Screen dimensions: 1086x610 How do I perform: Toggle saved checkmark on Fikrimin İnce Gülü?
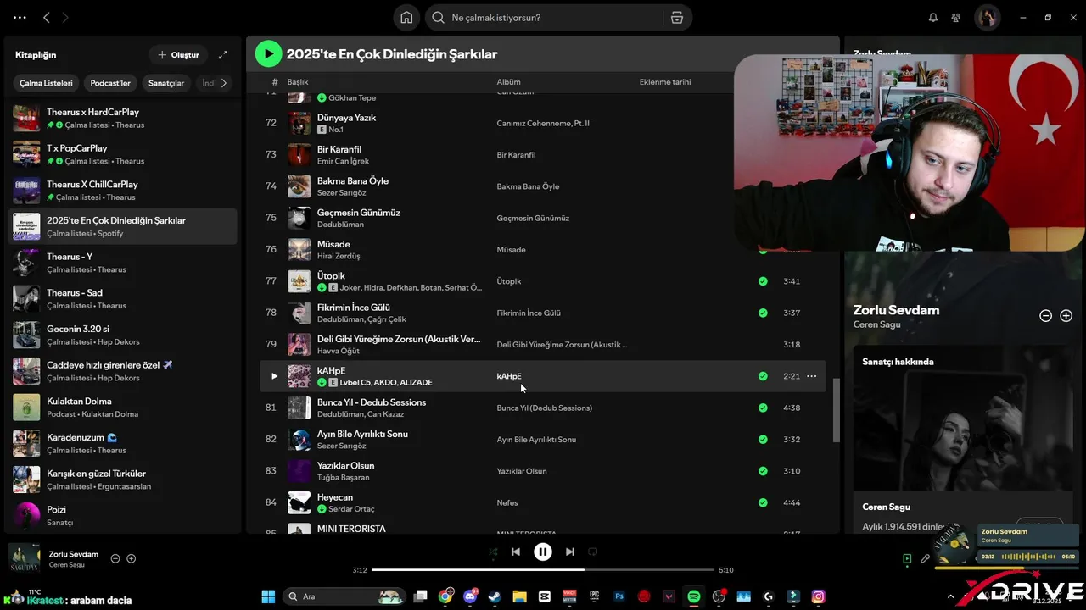click(763, 313)
